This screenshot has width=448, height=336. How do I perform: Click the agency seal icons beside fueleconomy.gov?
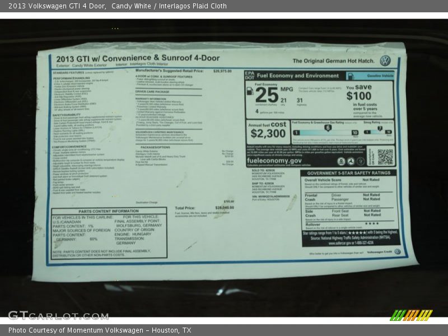point(350,161)
